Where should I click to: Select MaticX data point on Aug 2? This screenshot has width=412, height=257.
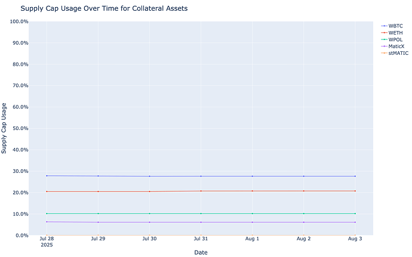pyautogui.click(x=303, y=222)
